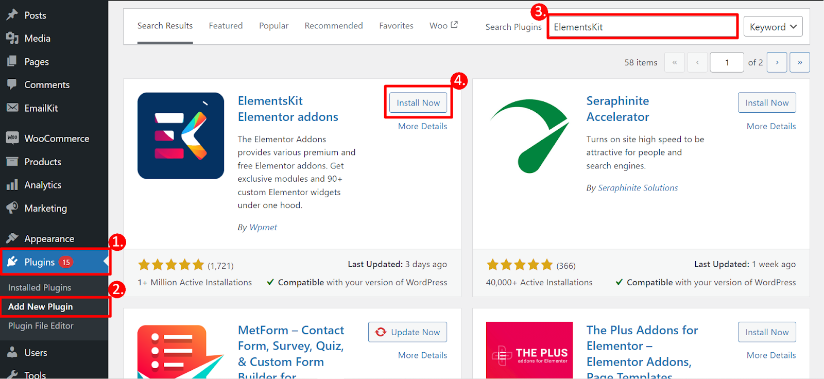View More Details for MetForm
Image resolution: width=824 pixels, height=379 pixels.
422,355
